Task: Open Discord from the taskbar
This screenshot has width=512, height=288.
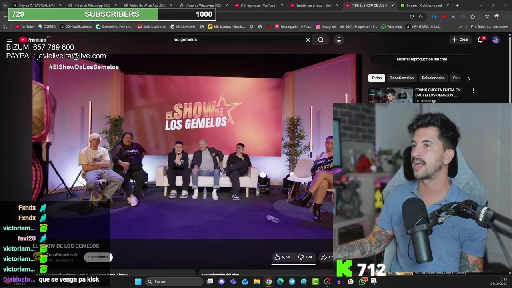Action: tap(222, 282)
